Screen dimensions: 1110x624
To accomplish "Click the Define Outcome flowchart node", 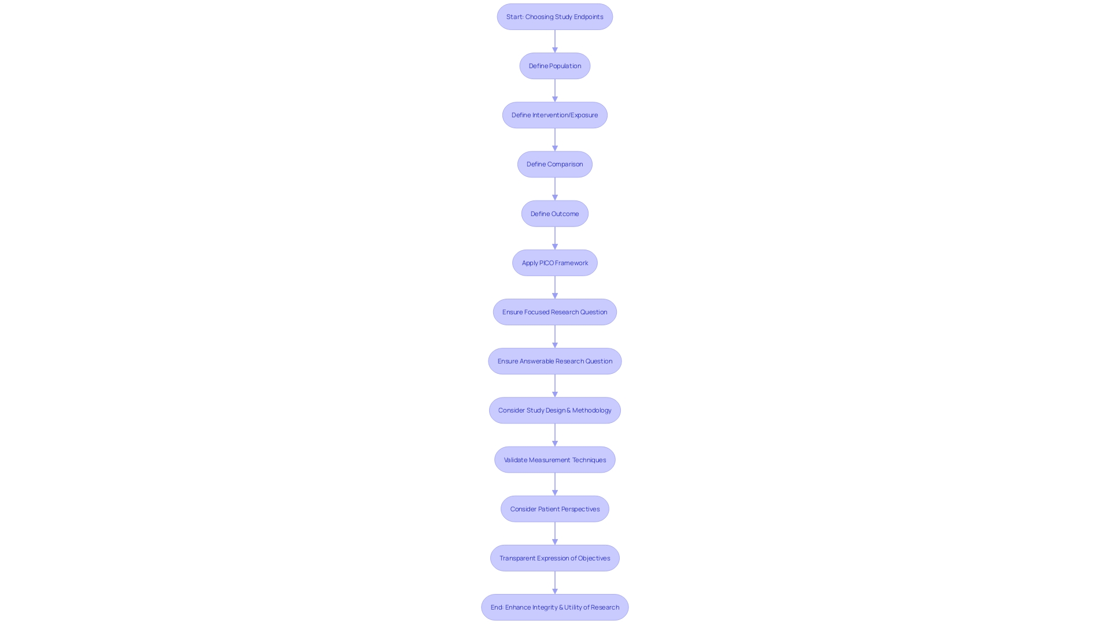I will (555, 213).
